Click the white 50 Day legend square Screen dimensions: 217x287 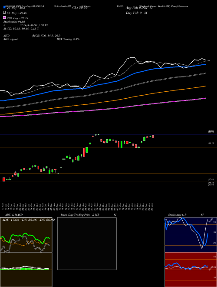[4, 12]
